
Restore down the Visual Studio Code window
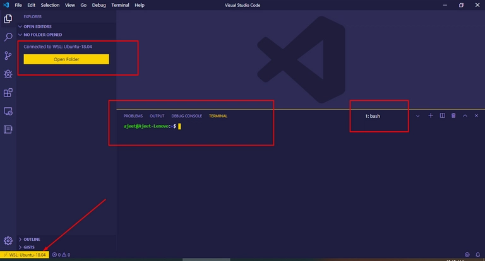tap(461, 5)
